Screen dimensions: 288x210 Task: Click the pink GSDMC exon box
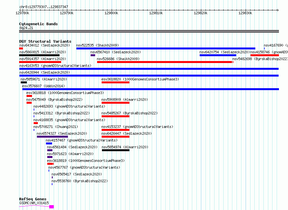tap(51, 207)
